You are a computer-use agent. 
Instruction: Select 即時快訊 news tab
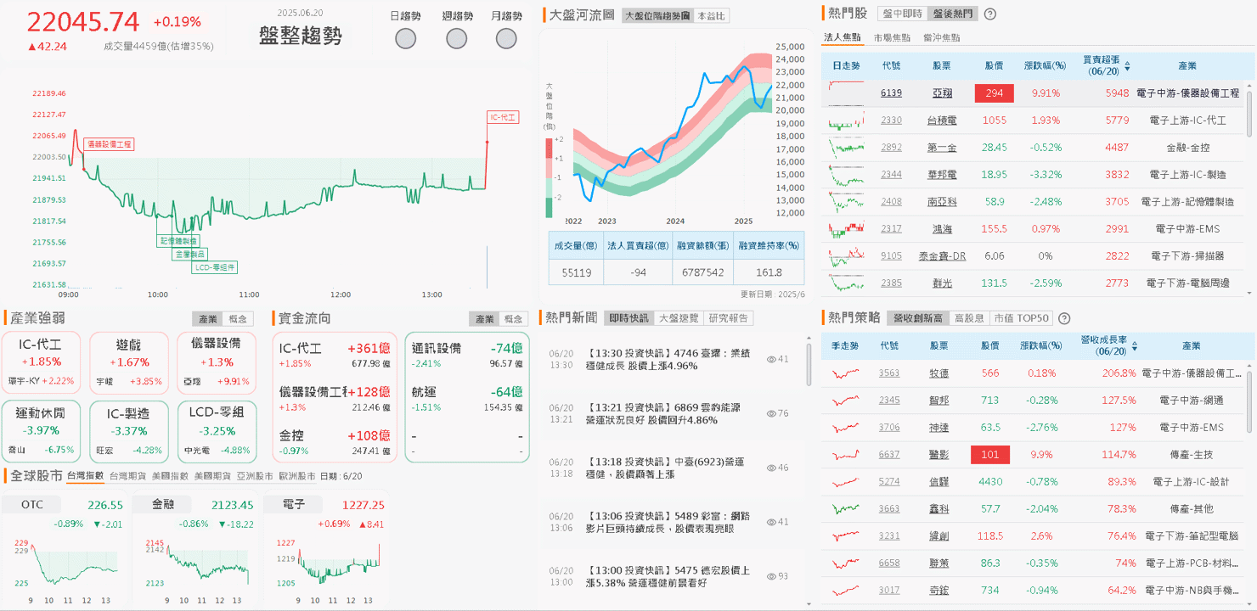tap(628, 318)
